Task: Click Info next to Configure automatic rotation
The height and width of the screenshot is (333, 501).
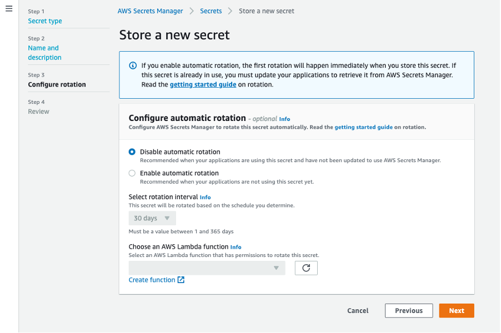Action: (284, 119)
